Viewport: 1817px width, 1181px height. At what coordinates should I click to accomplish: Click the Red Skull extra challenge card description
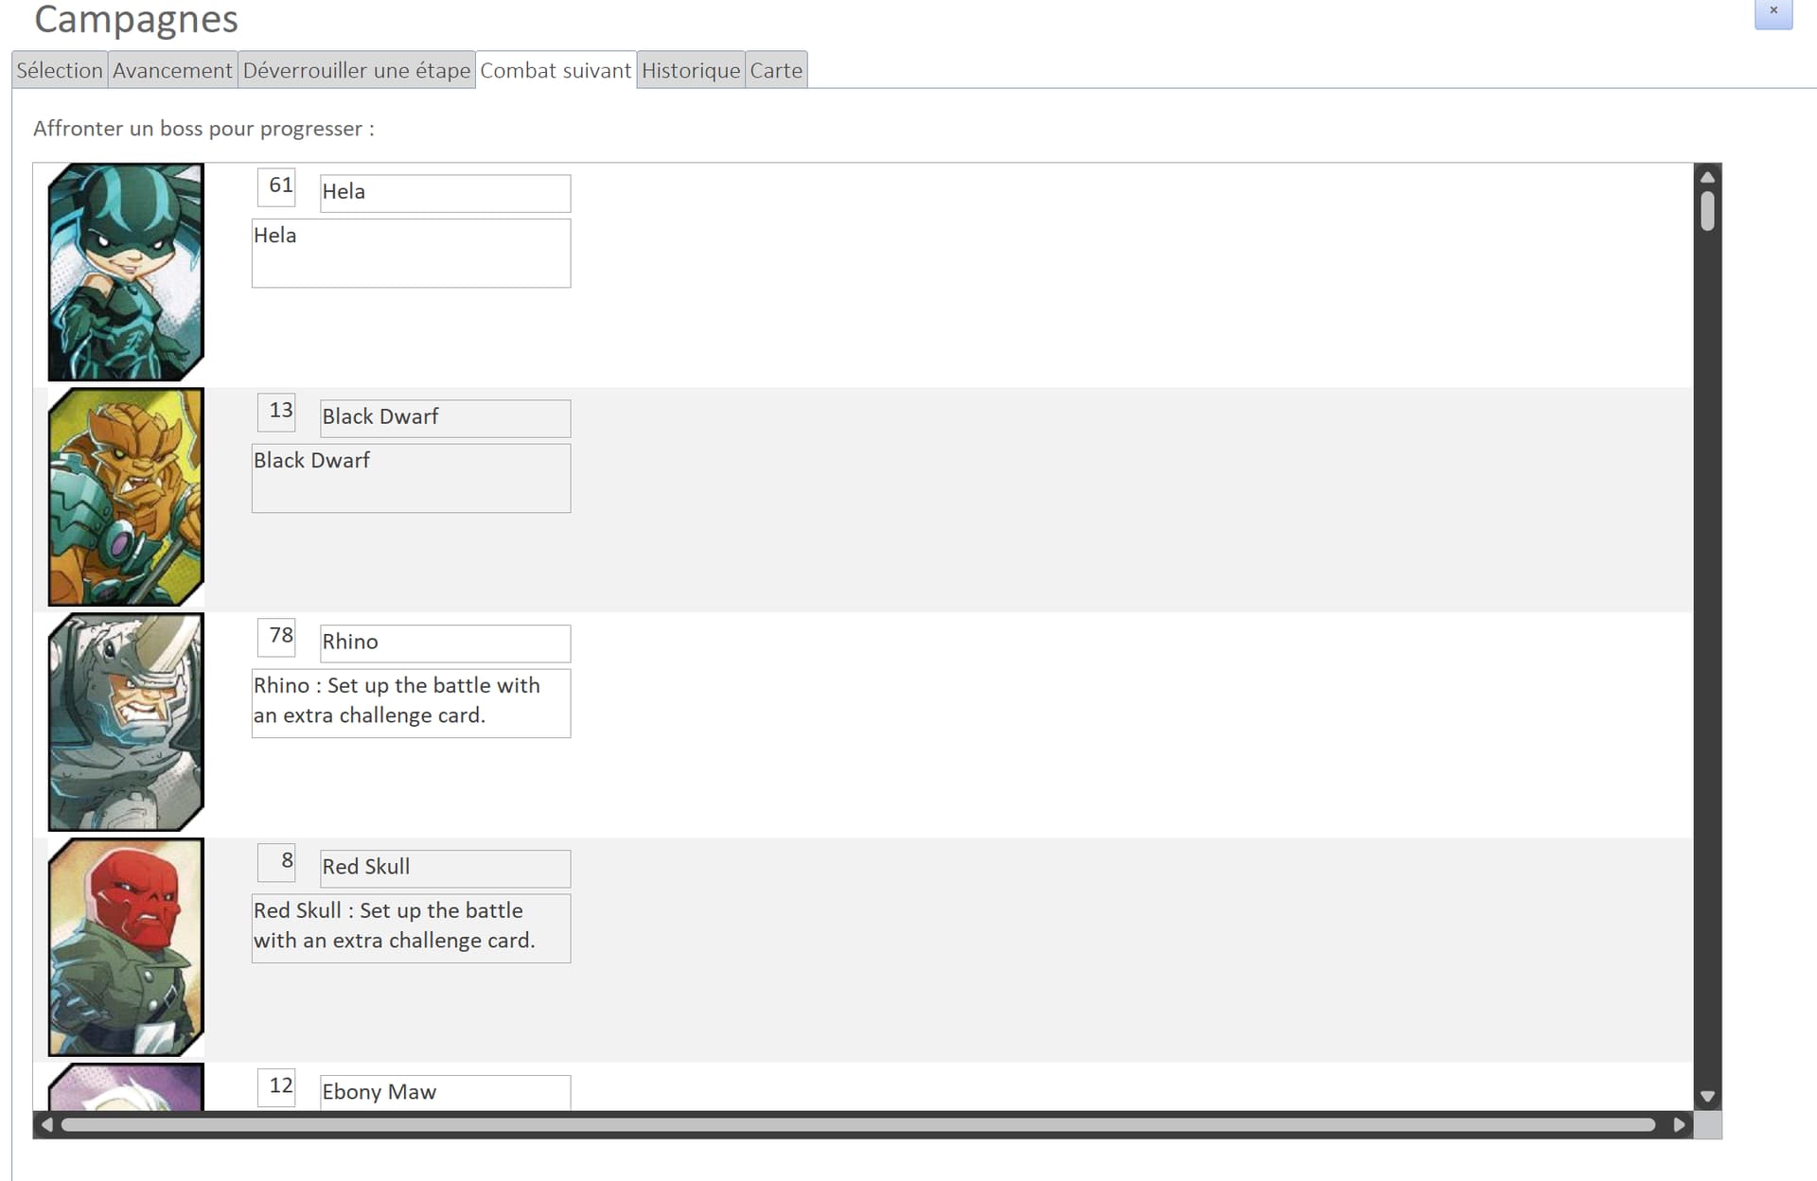(411, 928)
